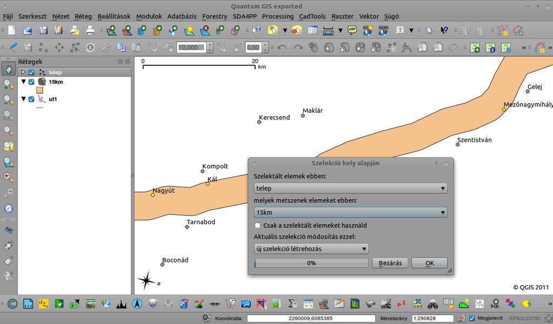Add WMS layer globe icon
Screen dimensions: 553x324
pos(173,30)
